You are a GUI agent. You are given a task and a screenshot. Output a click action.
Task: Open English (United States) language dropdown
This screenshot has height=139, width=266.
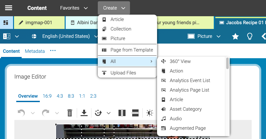65,37
